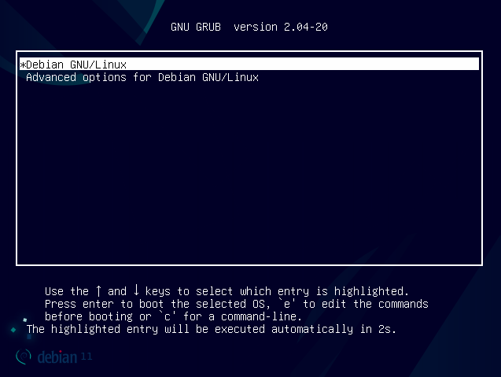Click the small star decoration left of countdown
This screenshot has width=501, height=377.
pos(13,328)
